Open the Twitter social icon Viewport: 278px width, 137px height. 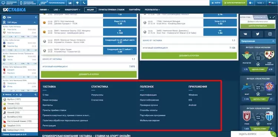click(x=258, y=34)
